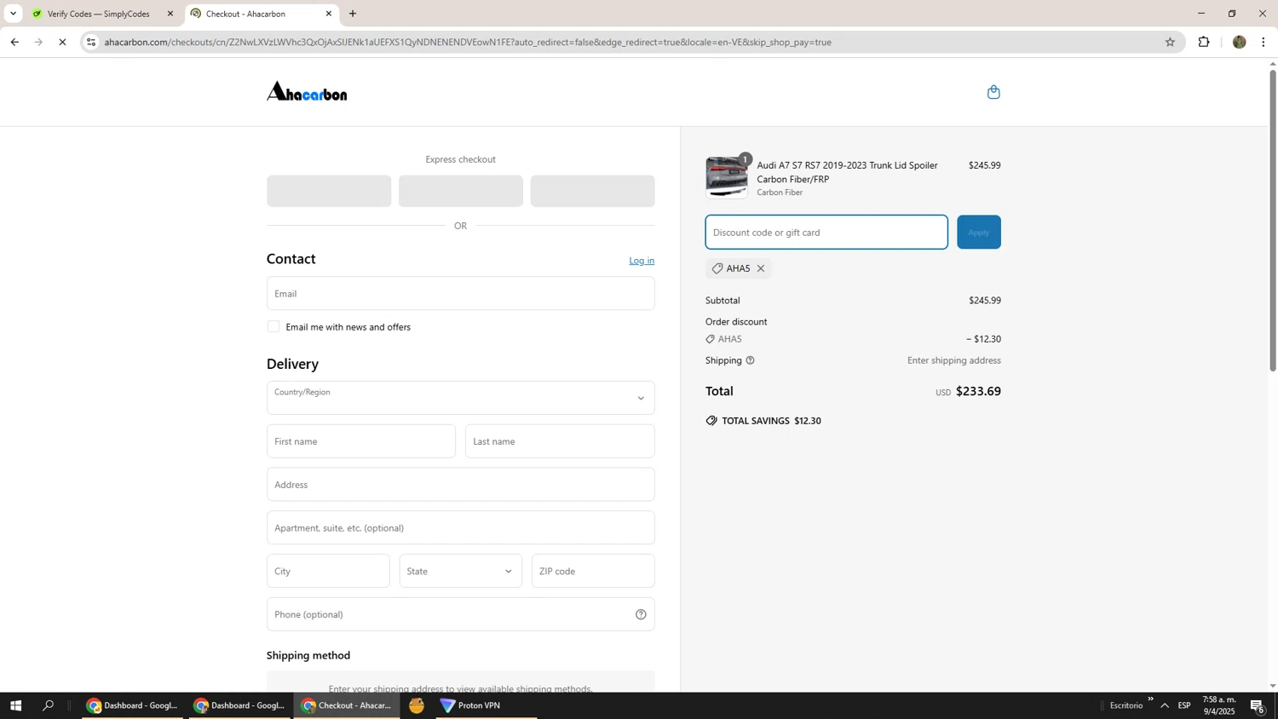Open the orange app in taskbar
Screen dimensions: 1278x719
pos(416,705)
